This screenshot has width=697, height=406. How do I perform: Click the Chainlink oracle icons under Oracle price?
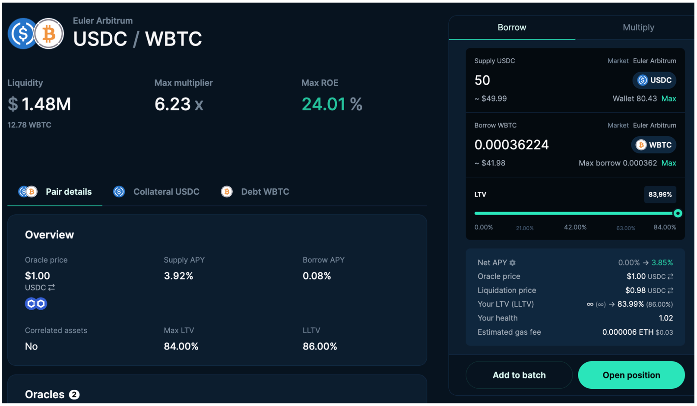[x=36, y=304]
